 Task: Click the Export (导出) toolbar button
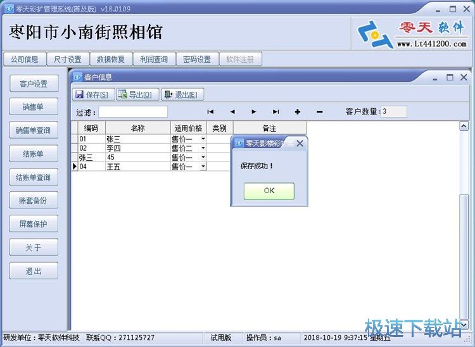tap(137, 94)
